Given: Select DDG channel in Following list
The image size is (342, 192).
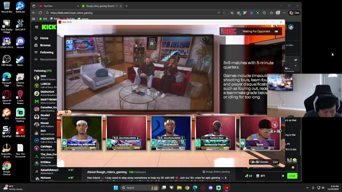Looking at the screenshot, I should click(x=45, y=78).
